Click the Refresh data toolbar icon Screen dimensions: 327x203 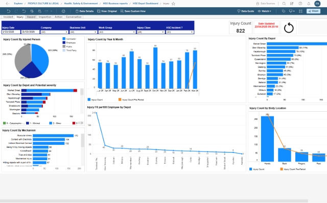click(x=32, y=11)
